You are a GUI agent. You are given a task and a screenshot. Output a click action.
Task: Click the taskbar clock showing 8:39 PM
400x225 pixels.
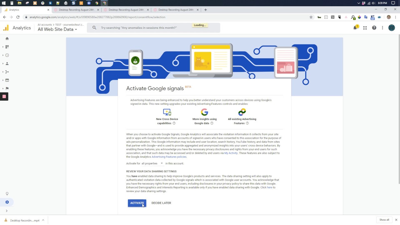382,3
